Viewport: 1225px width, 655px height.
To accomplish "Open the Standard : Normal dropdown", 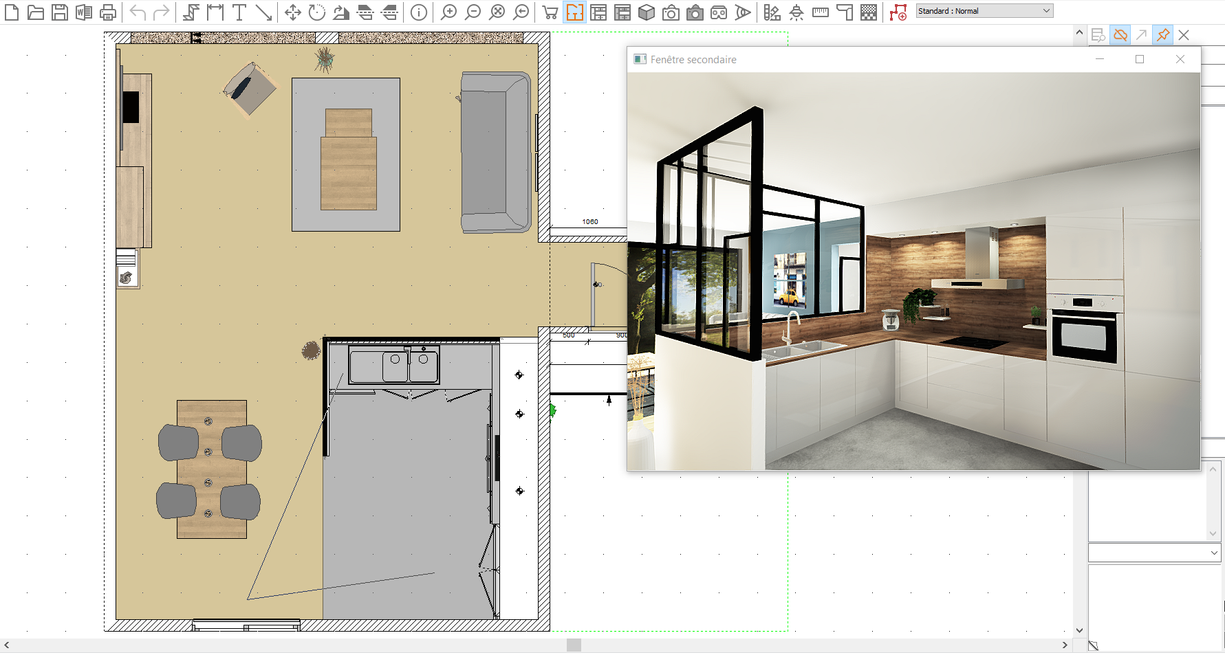I will pos(984,11).
